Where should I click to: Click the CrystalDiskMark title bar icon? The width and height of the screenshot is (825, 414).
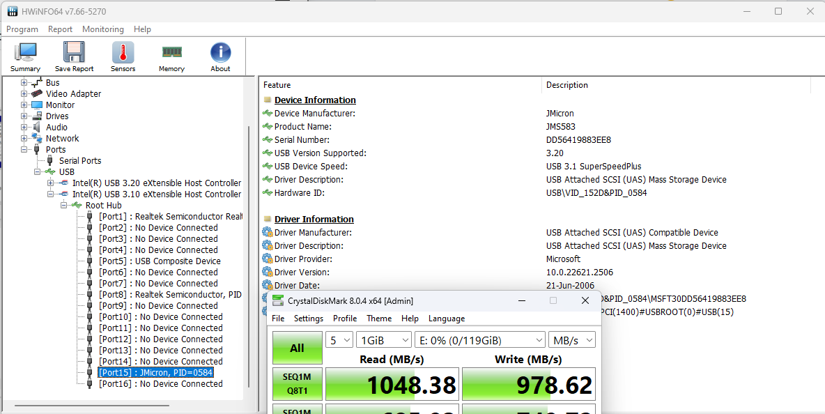(277, 300)
